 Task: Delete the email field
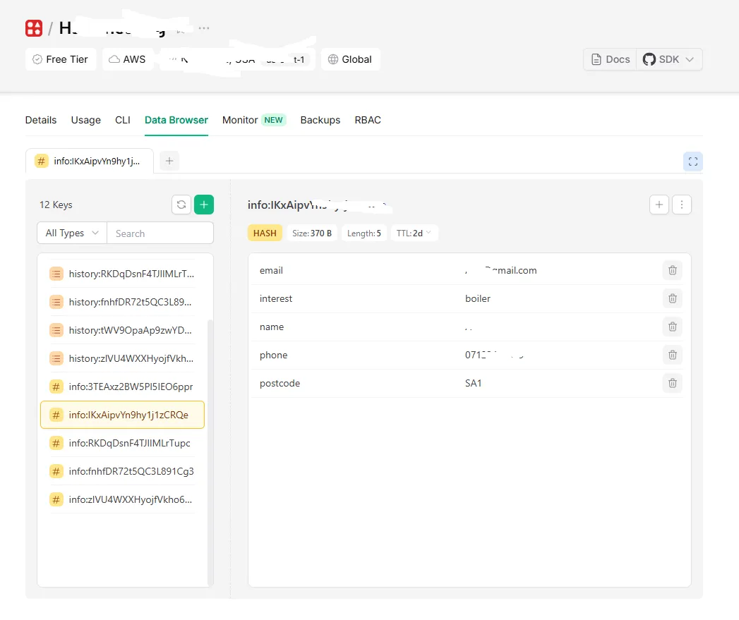point(673,270)
